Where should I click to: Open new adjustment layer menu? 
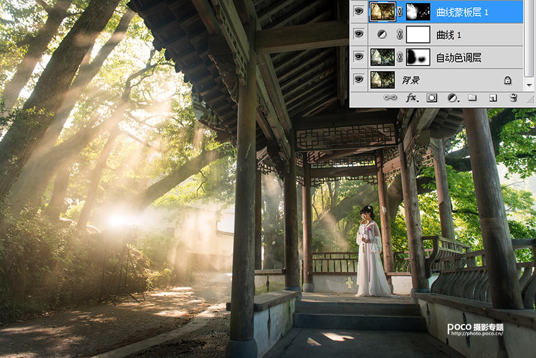452,98
